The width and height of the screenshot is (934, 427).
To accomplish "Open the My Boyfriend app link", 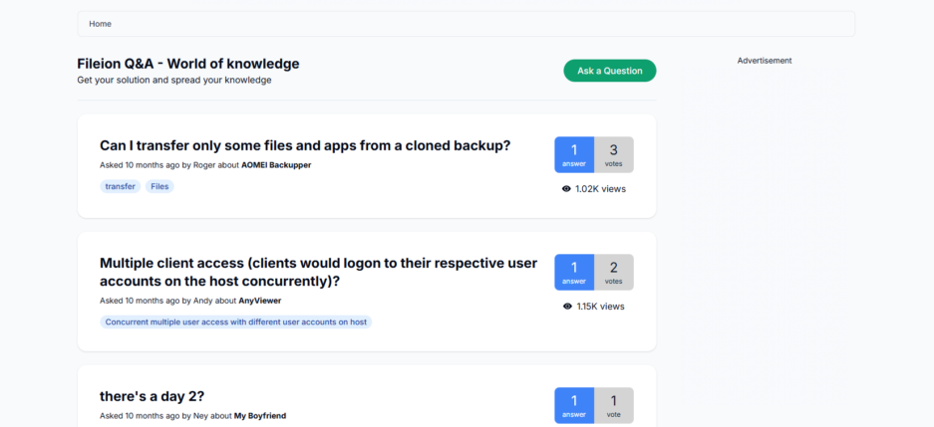I will (x=260, y=416).
